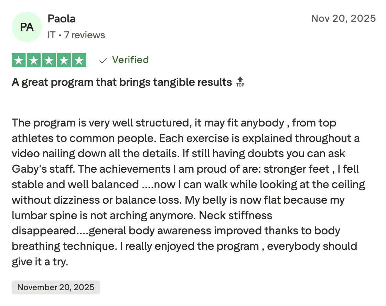The image size is (386, 306).
Task: Click the fifth green rating star
Action: tap(79, 60)
